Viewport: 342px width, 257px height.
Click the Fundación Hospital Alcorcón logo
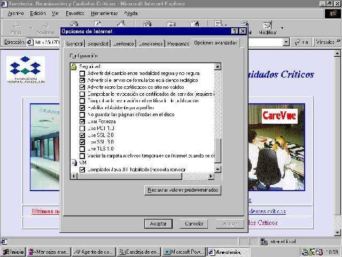click(27, 69)
